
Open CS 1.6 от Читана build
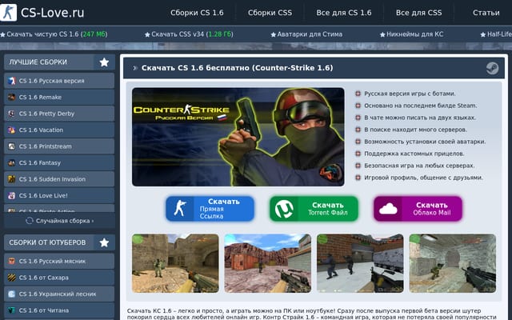coord(59,310)
